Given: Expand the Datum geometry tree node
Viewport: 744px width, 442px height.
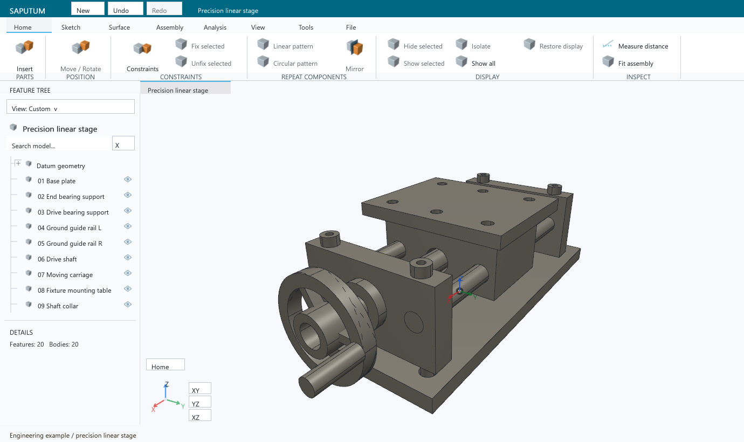Looking at the screenshot, I should (x=18, y=163).
